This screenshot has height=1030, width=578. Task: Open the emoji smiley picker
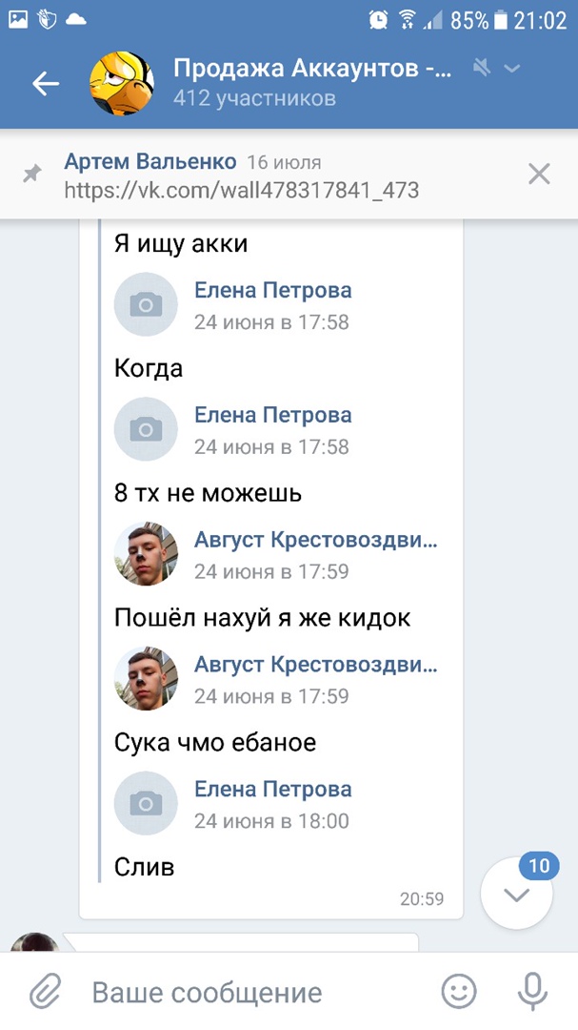[x=459, y=993]
